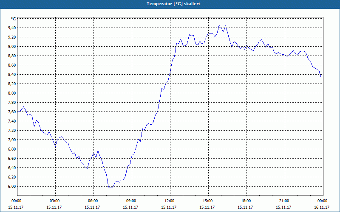Select the 6,40 y-axis label
Image resolution: width=340 pixels, height=212 pixels.
click(x=12, y=167)
